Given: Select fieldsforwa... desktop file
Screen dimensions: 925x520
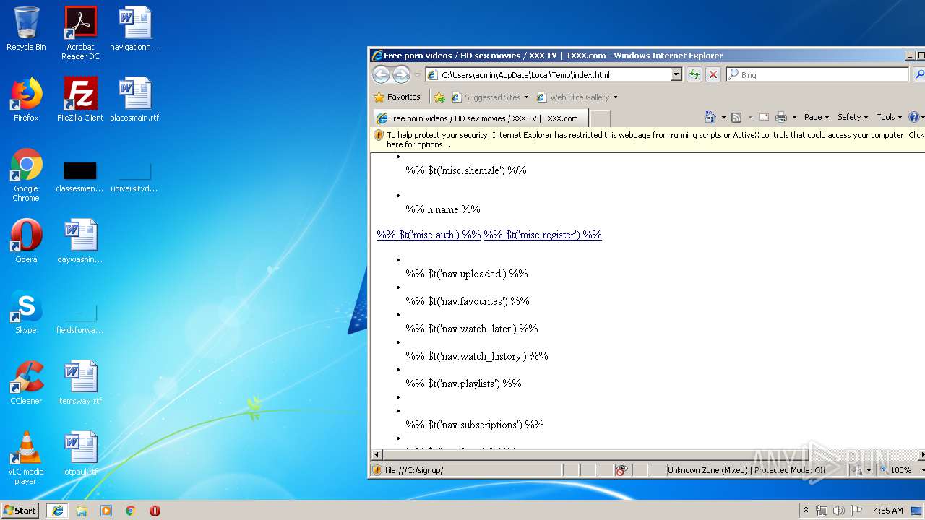Looking at the screenshot, I should 80,318.
